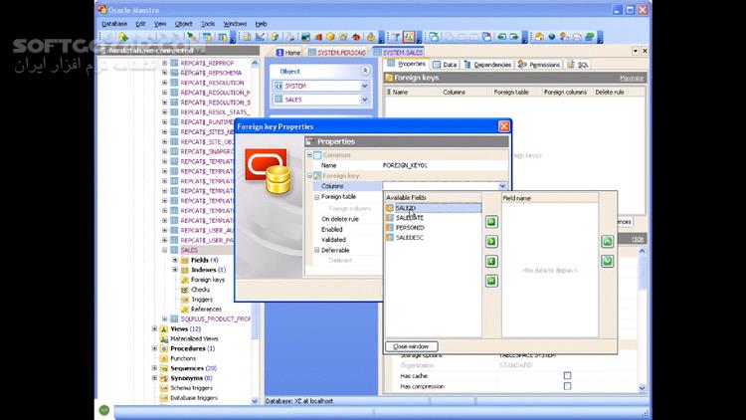Collapse the Object panel chevron

point(365,71)
